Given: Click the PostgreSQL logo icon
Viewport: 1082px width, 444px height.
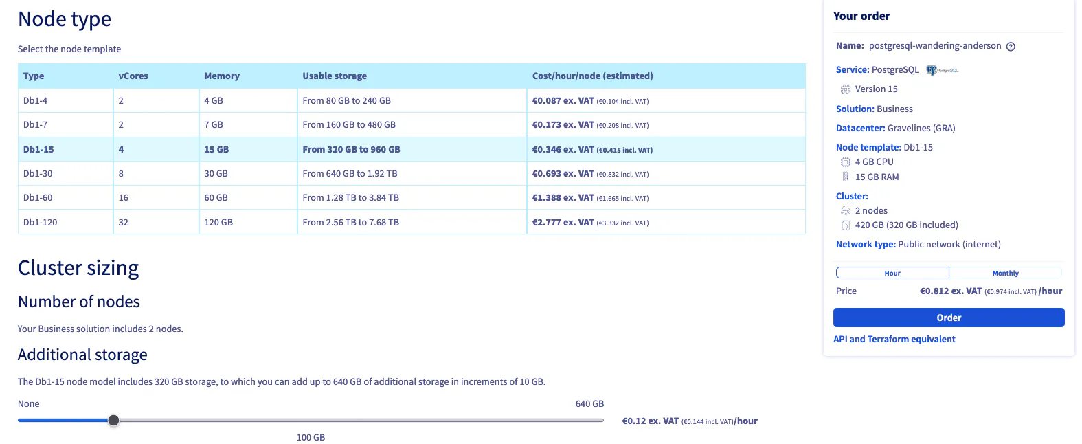Looking at the screenshot, I should coord(942,70).
